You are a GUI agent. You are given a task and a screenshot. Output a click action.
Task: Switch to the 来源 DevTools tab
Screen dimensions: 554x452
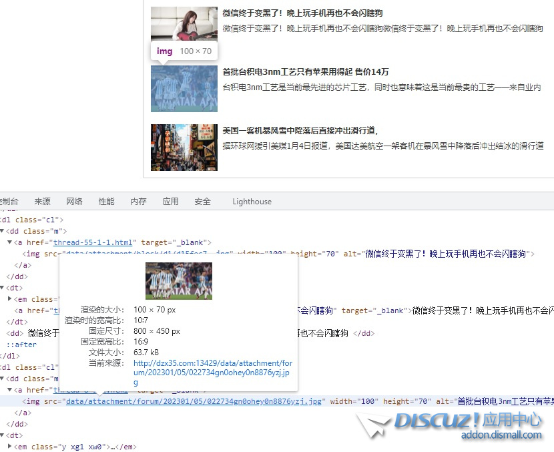pyautogui.click(x=42, y=202)
